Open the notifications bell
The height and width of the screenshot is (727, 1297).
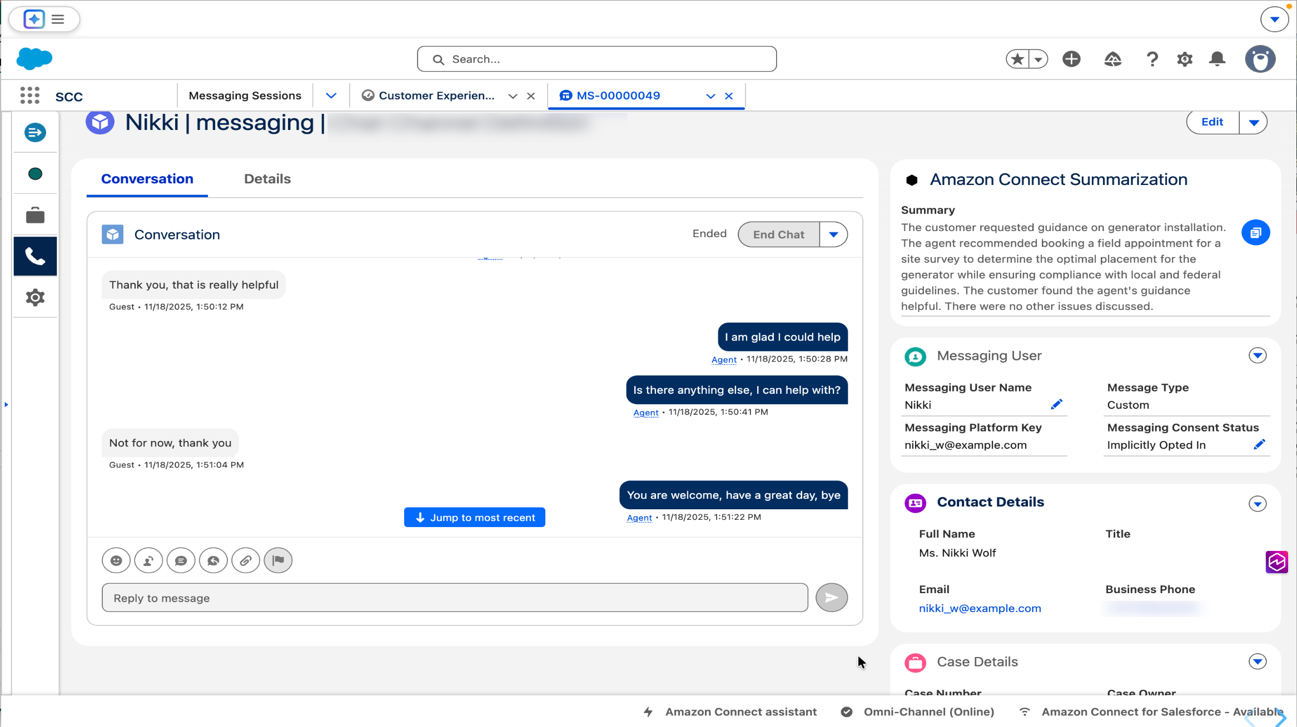click(x=1217, y=59)
